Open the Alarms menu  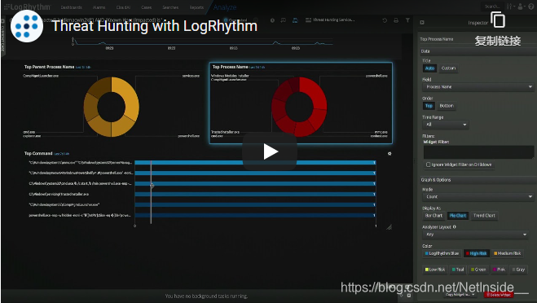[99, 7]
